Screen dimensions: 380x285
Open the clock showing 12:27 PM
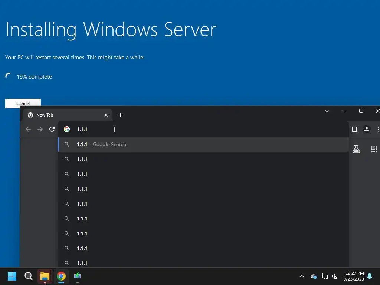click(x=354, y=276)
